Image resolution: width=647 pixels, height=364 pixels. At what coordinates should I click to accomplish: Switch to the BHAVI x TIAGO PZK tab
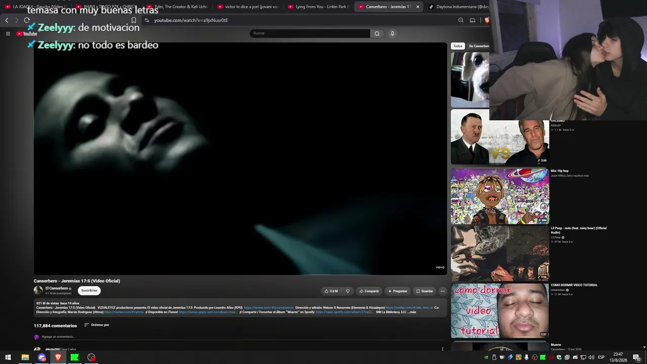(x=107, y=7)
